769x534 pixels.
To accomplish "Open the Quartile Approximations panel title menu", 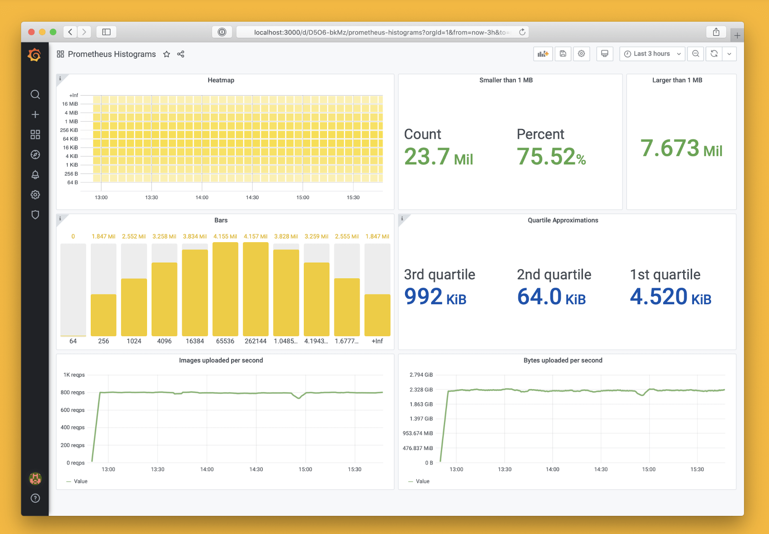I will pos(562,220).
